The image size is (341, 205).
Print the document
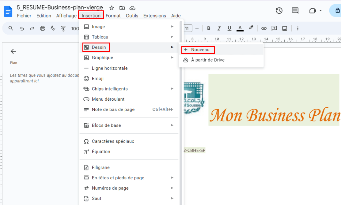tap(43, 28)
